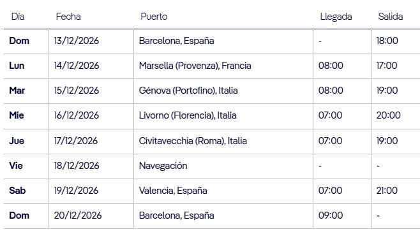Click the Navegación cell
Viewport: 420px width, 234px height.
pos(163,166)
